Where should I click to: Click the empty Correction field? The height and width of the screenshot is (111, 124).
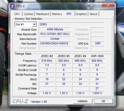98,29
